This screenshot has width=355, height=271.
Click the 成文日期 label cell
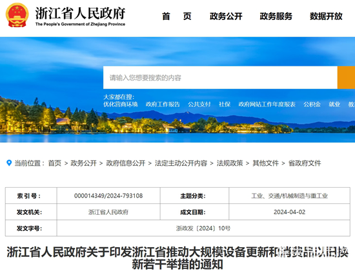(194, 212)
